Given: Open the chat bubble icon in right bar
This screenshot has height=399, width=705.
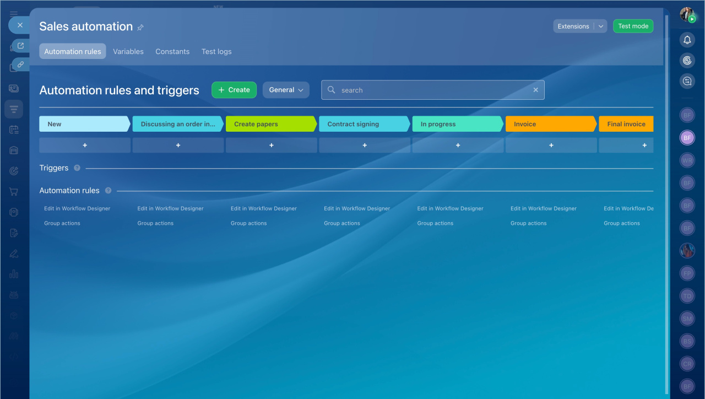Looking at the screenshot, I should (687, 82).
